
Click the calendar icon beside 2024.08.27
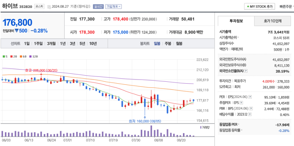point(49,7)
